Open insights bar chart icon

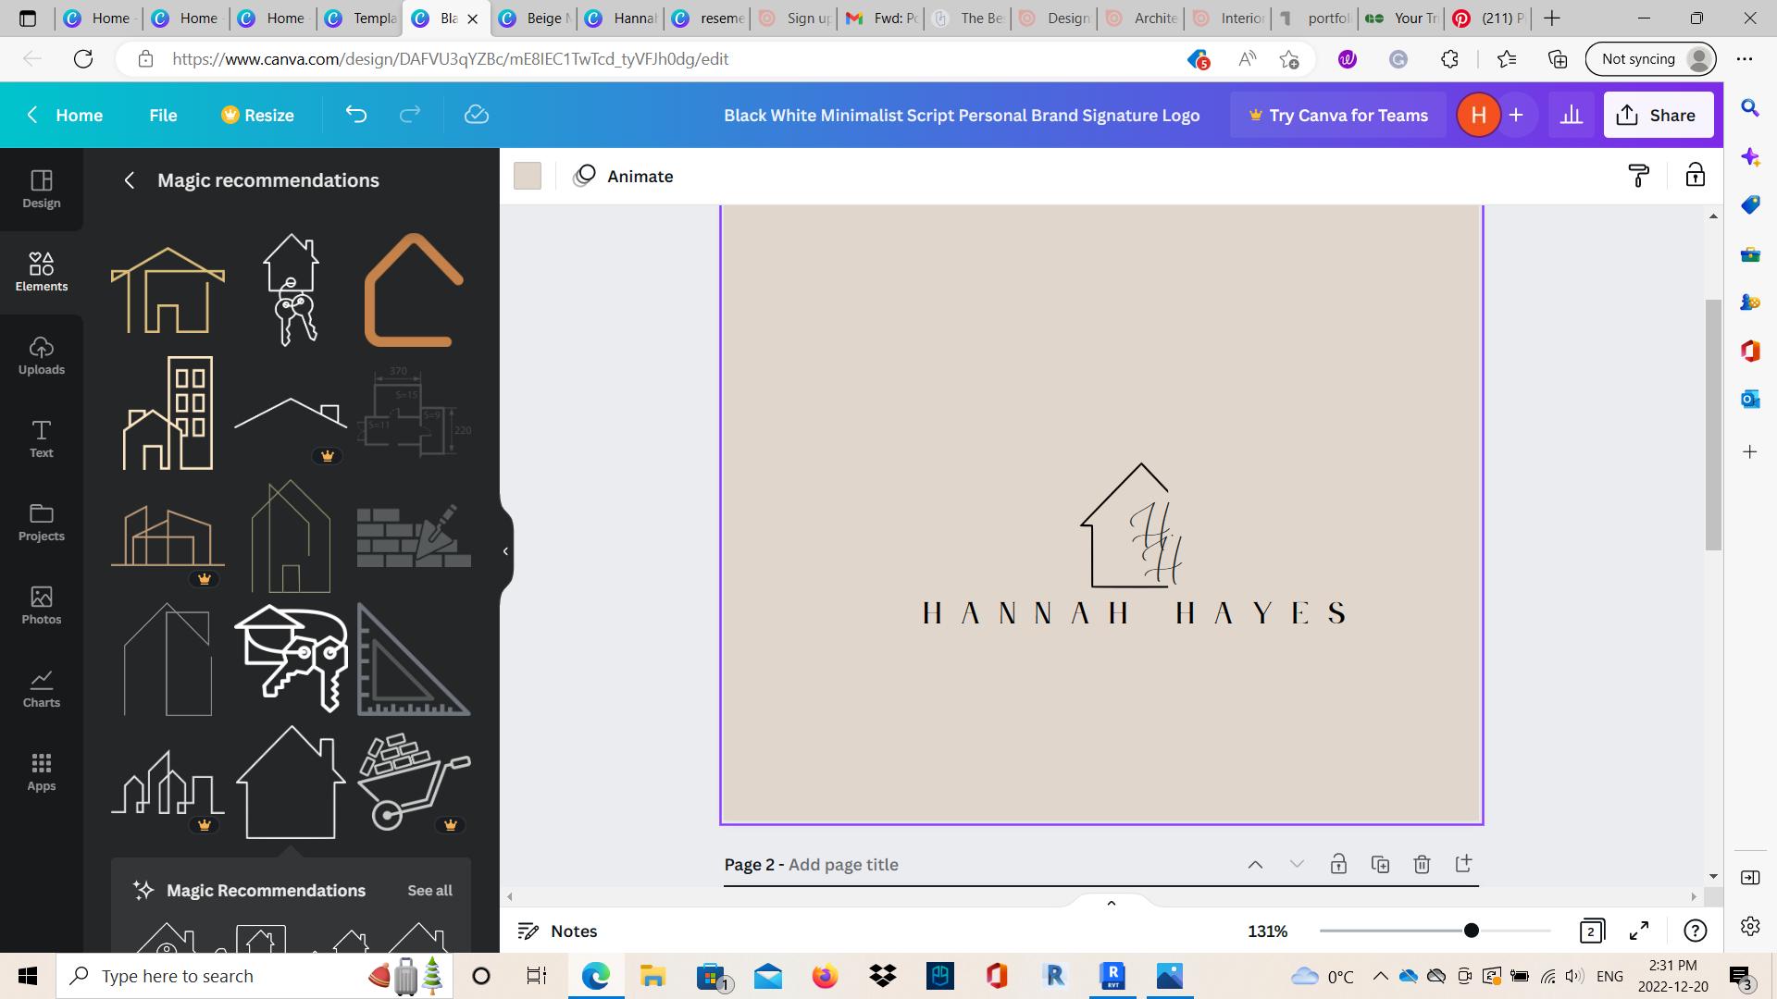point(1571,115)
